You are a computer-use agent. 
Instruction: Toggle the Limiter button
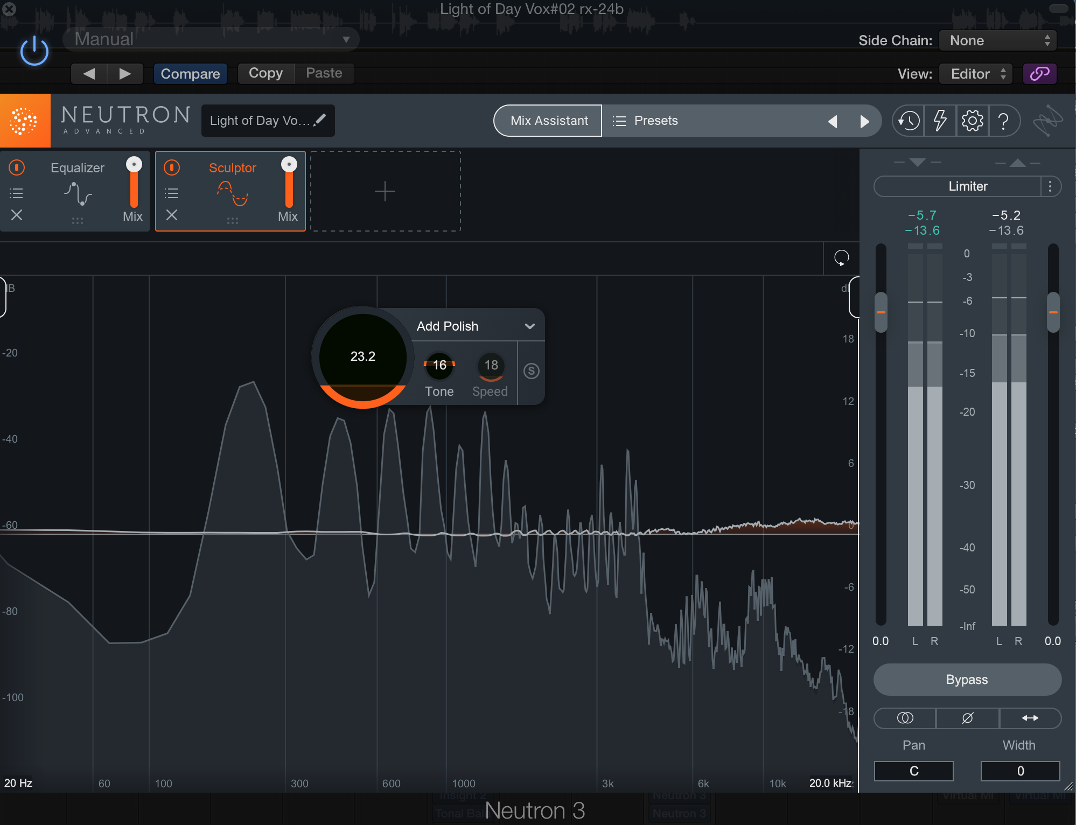[958, 186]
